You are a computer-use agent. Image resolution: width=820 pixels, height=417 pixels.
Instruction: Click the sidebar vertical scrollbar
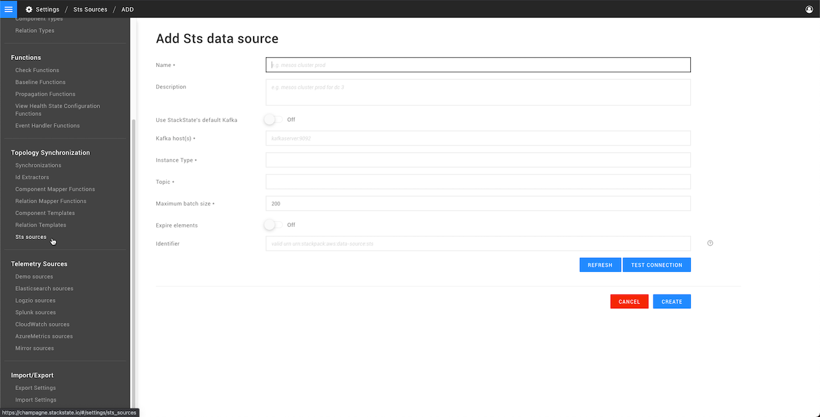coord(133,263)
